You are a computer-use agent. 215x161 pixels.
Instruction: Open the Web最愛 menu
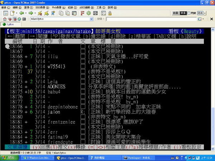click(58, 8)
